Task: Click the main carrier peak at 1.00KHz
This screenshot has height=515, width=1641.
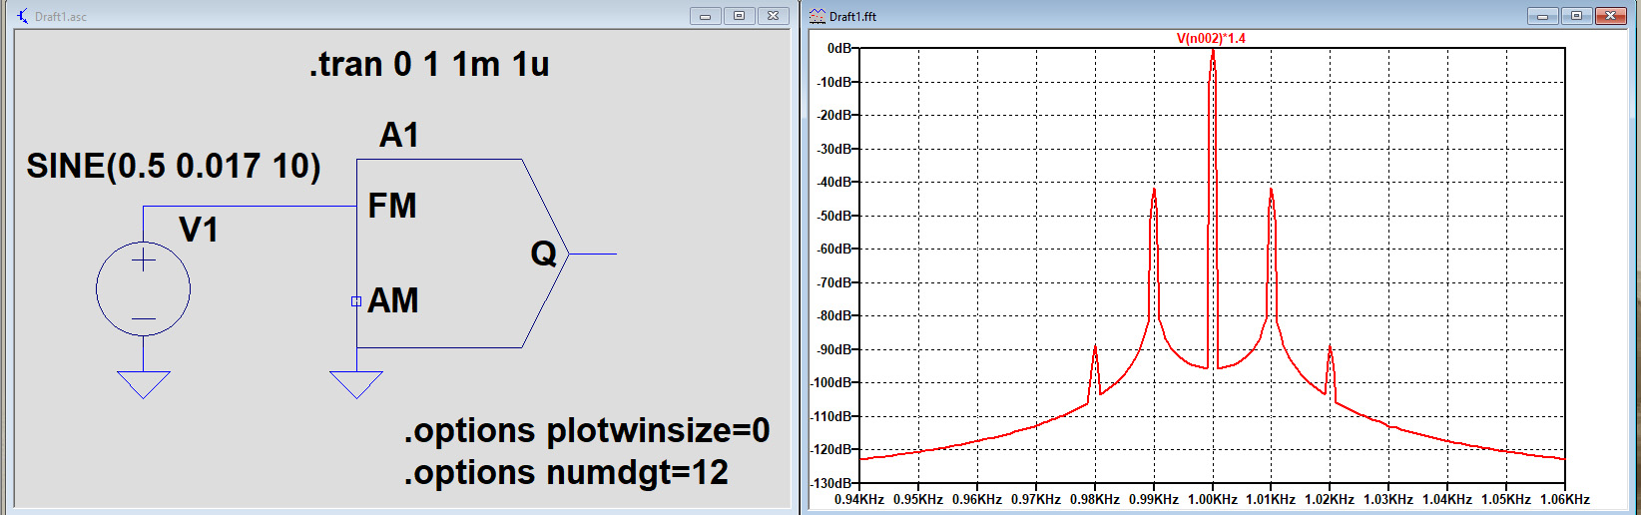Action: (1213, 52)
